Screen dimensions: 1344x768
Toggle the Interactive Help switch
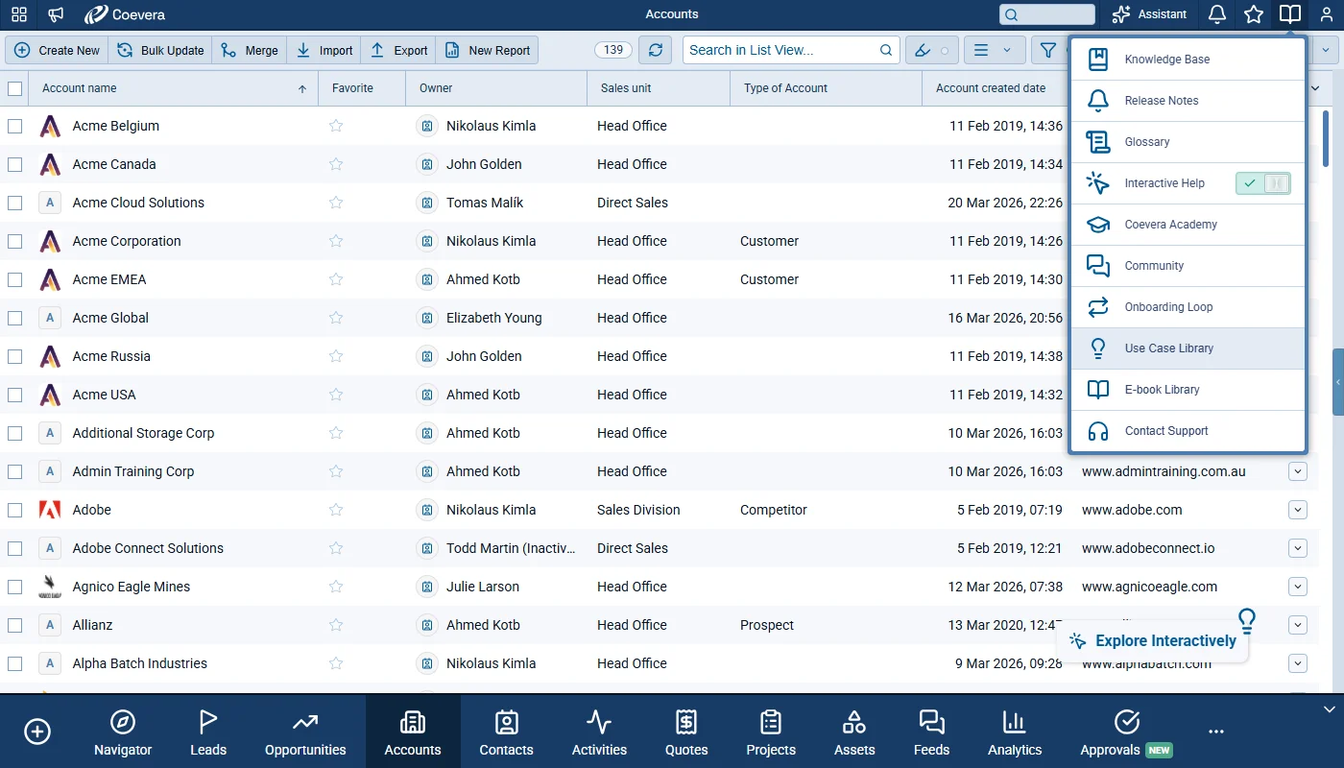1262,183
